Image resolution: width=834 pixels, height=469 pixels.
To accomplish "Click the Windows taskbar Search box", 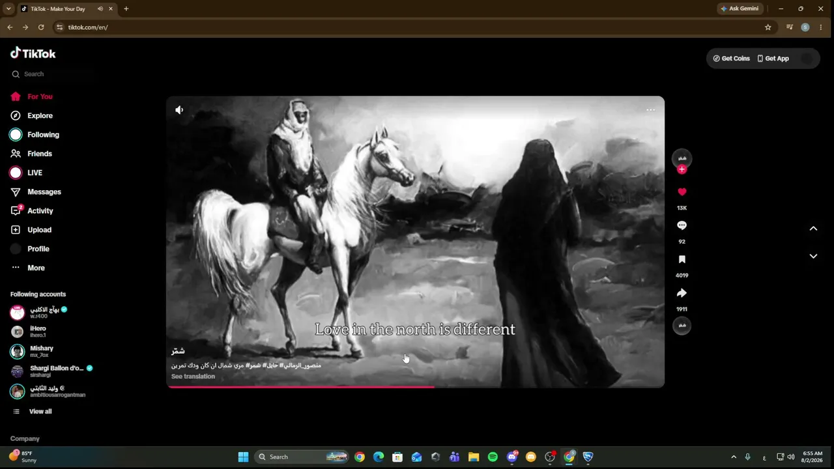I will [302, 457].
